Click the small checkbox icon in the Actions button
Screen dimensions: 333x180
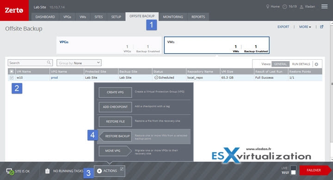(122, 169)
